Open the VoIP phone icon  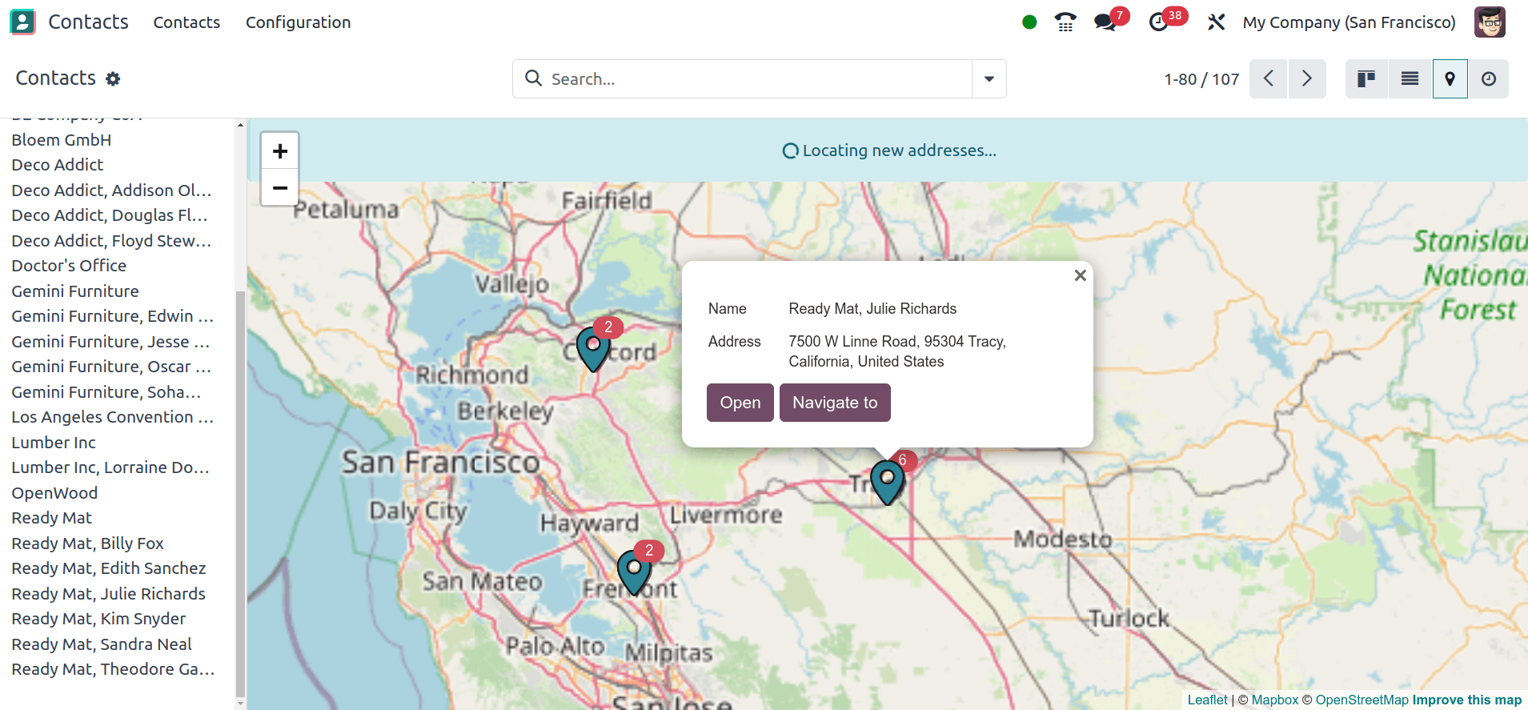click(x=1065, y=22)
